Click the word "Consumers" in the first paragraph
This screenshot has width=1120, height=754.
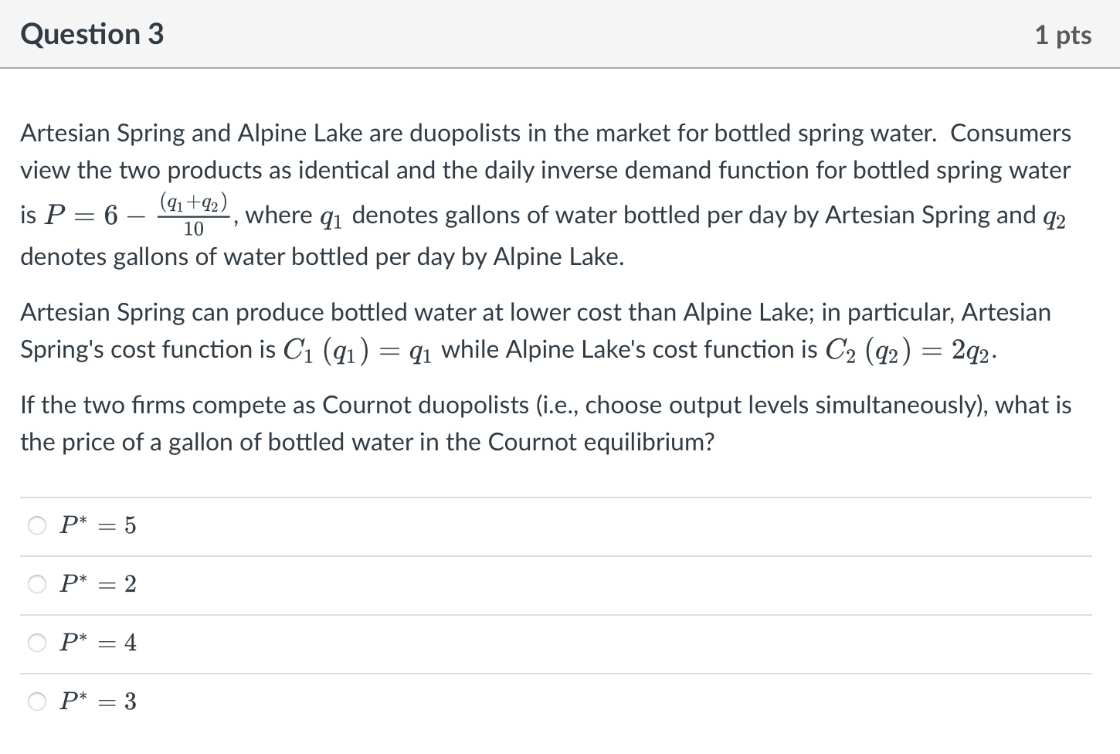(x=1010, y=134)
